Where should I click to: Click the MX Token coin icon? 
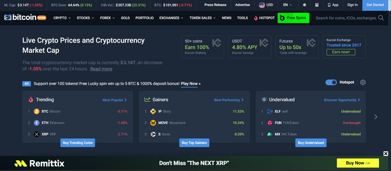[270, 134]
